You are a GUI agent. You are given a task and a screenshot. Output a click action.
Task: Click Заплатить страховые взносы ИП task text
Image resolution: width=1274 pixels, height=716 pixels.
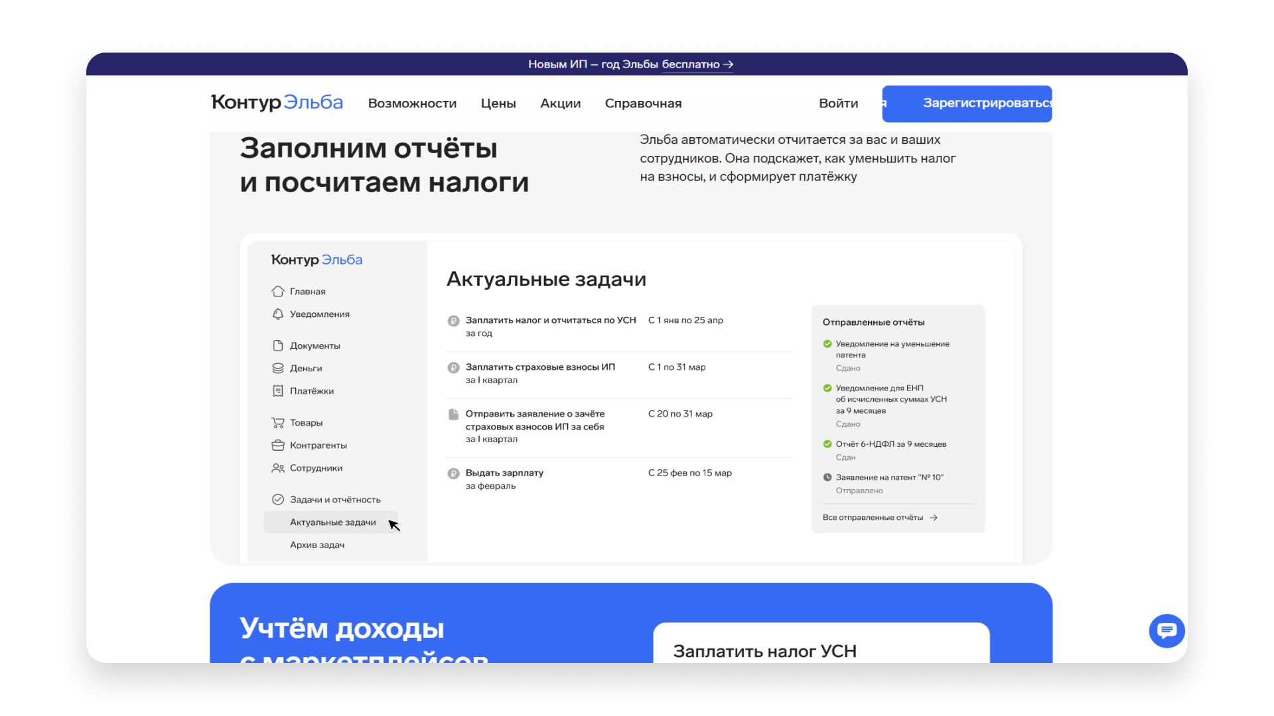(540, 367)
